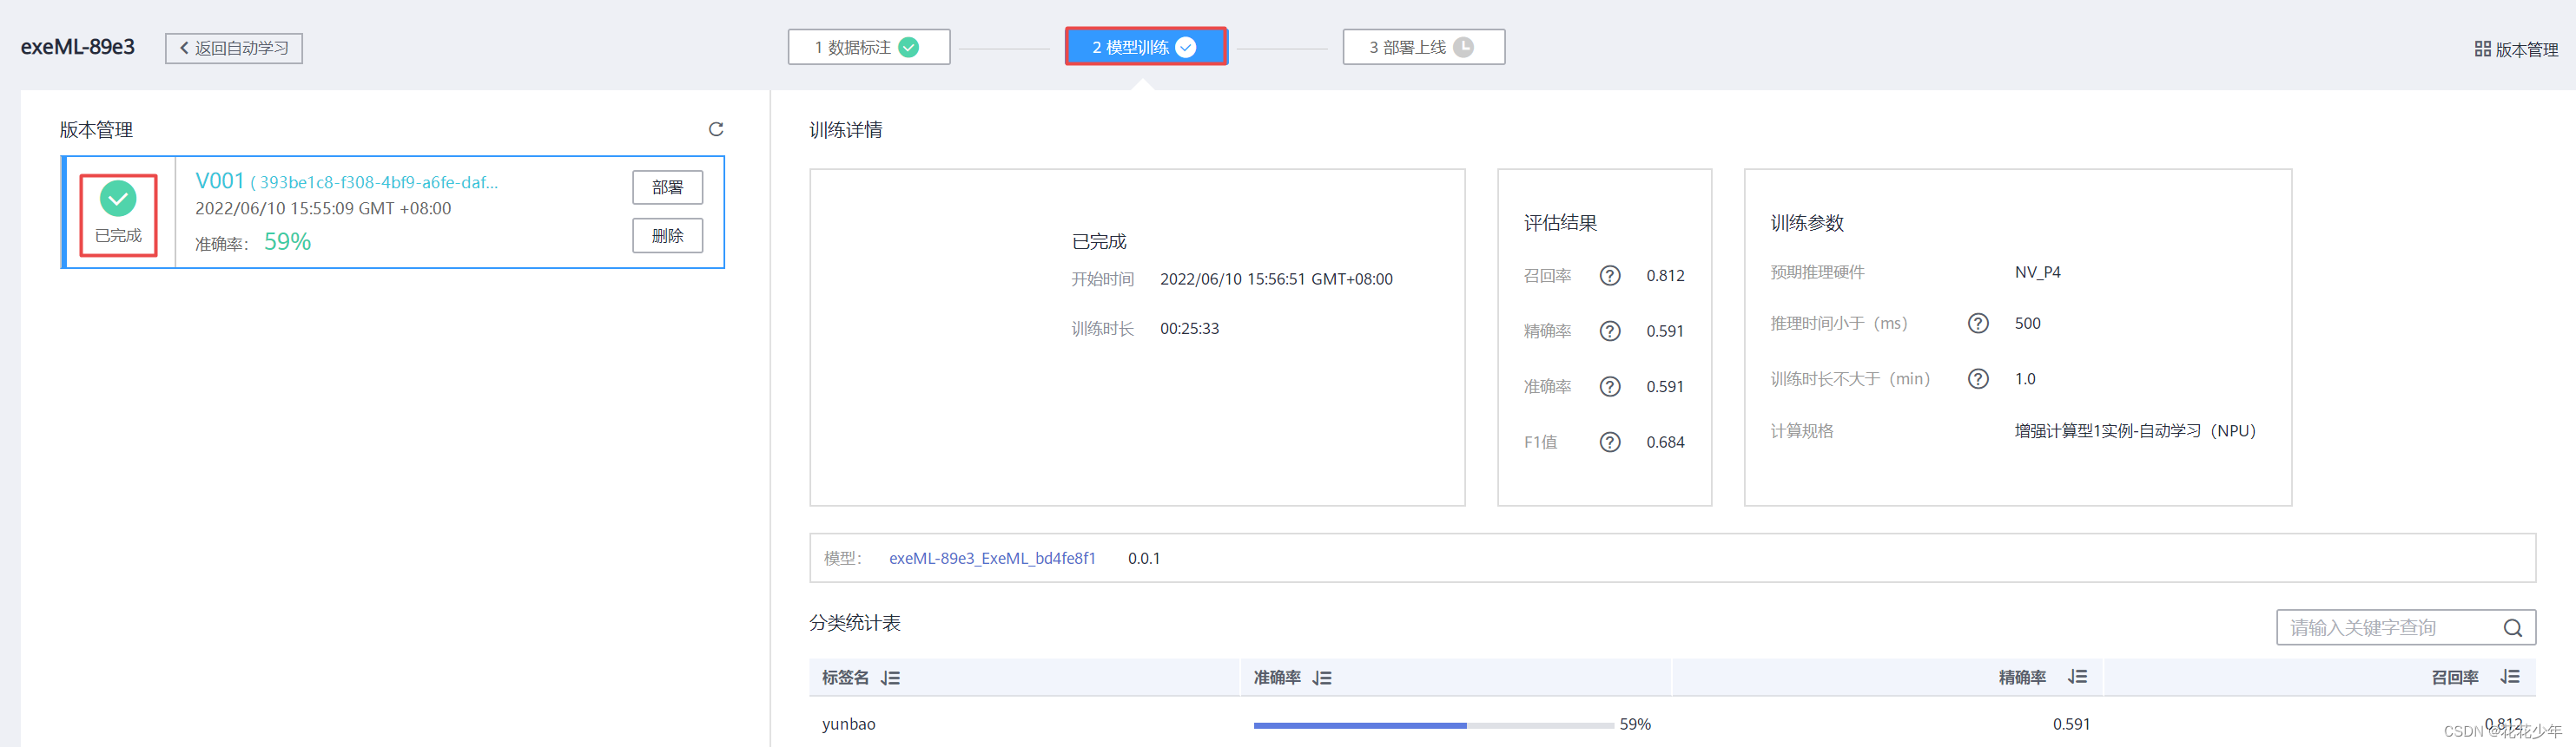Click V001 timestamp 2022/06/10 15:55:09

pyautogui.click(x=323, y=209)
